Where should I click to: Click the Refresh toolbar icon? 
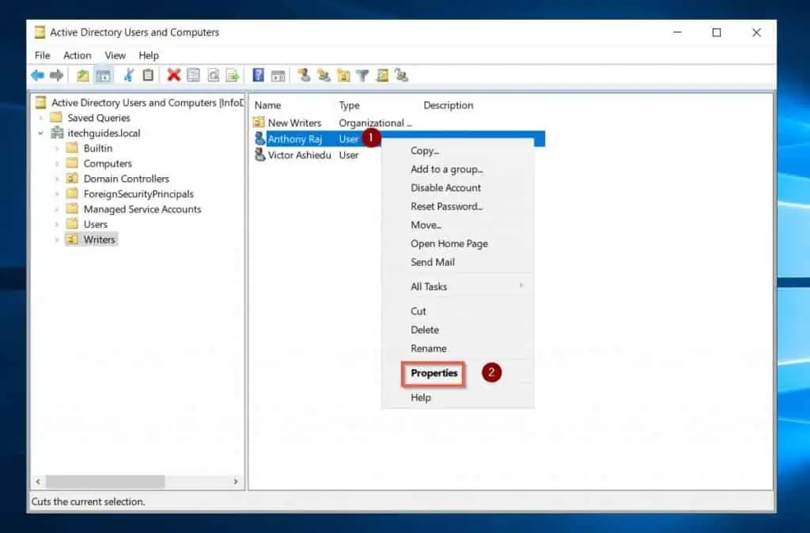[x=214, y=75]
